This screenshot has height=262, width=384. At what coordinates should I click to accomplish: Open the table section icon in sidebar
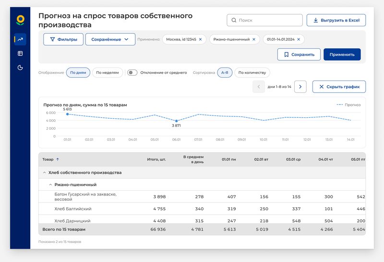[20, 53]
